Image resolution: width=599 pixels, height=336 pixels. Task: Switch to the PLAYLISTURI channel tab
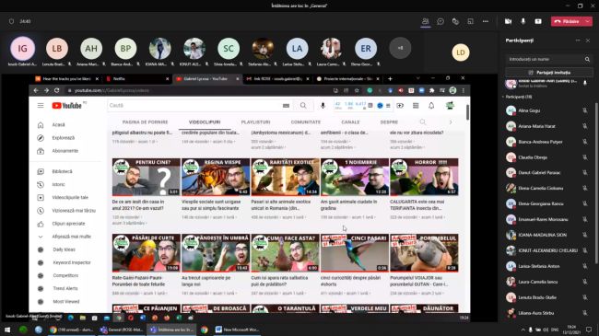[255, 122]
